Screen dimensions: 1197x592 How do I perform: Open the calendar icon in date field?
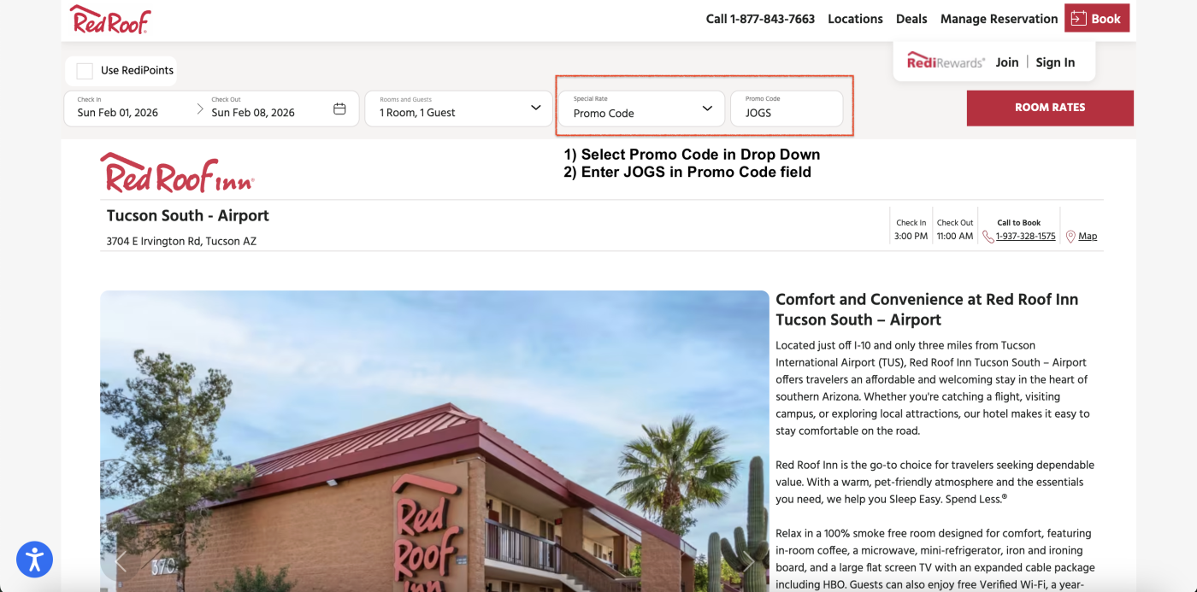point(339,108)
